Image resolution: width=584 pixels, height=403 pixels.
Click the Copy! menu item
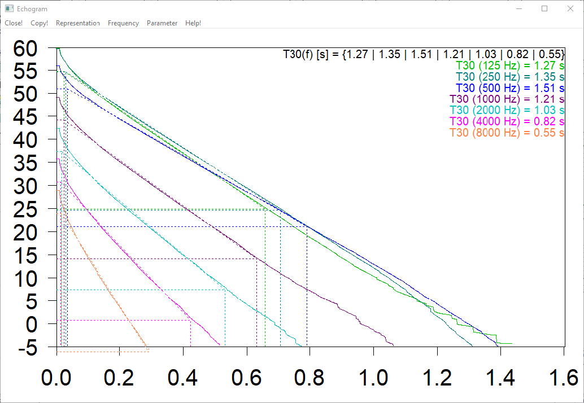(39, 23)
